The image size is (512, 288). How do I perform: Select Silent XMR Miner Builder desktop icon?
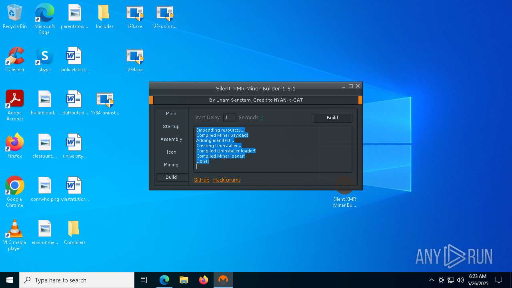point(344,192)
